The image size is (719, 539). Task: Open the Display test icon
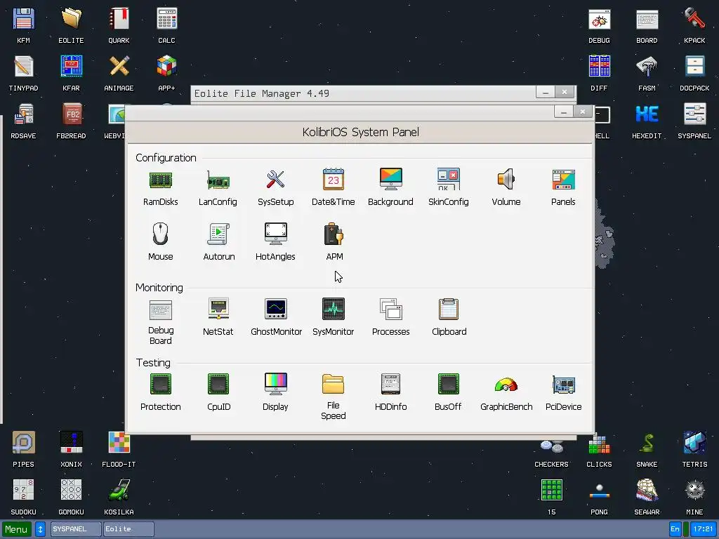tap(275, 384)
